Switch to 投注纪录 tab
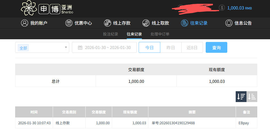The width and height of the screenshot is (270, 131). click(x=111, y=34)
